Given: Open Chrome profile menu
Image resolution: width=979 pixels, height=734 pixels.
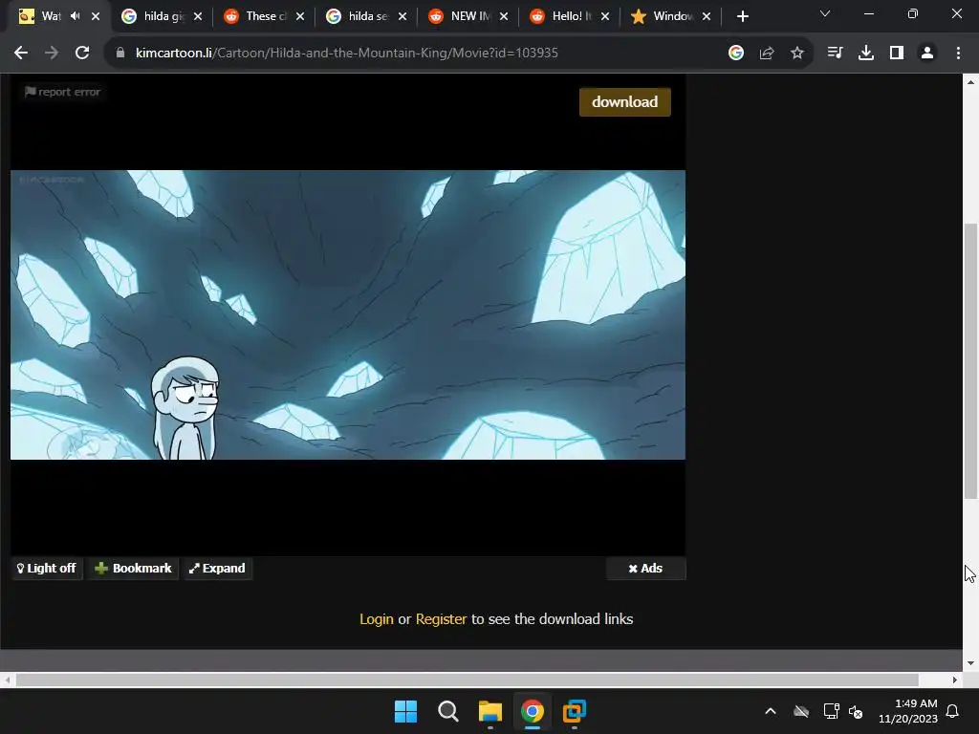Looking at the screenshot, I should [x=927, y=54].
